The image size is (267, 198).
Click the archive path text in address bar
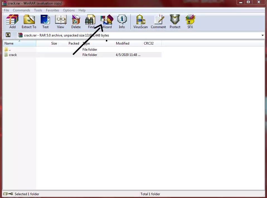coord(66,35)
